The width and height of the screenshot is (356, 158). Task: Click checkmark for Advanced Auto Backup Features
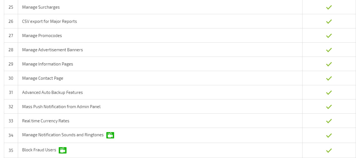[329, 93]
